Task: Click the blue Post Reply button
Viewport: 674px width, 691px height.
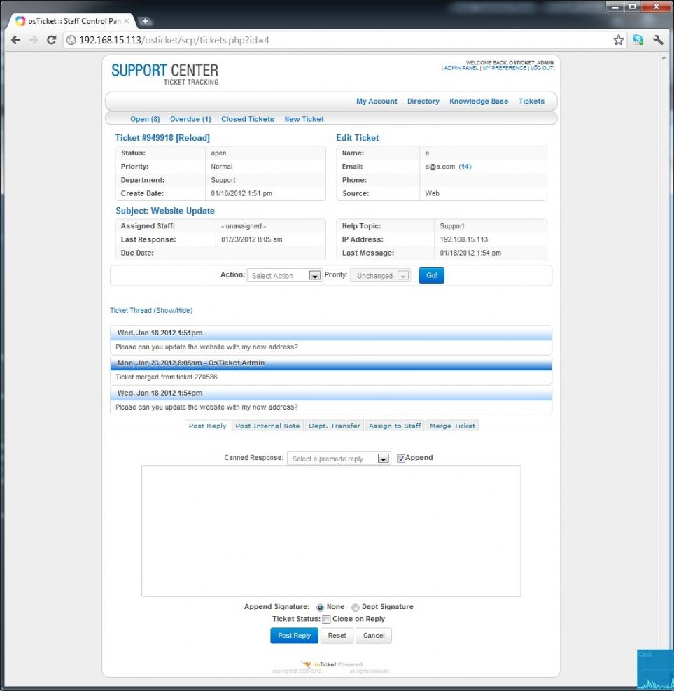Action: tap(294, 636)
